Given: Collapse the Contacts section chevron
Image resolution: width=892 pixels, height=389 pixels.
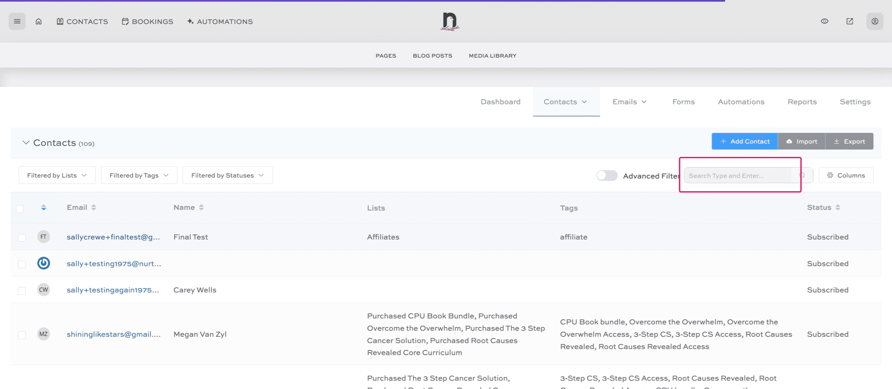Looking at the screenshot, I should pos(26,143).
